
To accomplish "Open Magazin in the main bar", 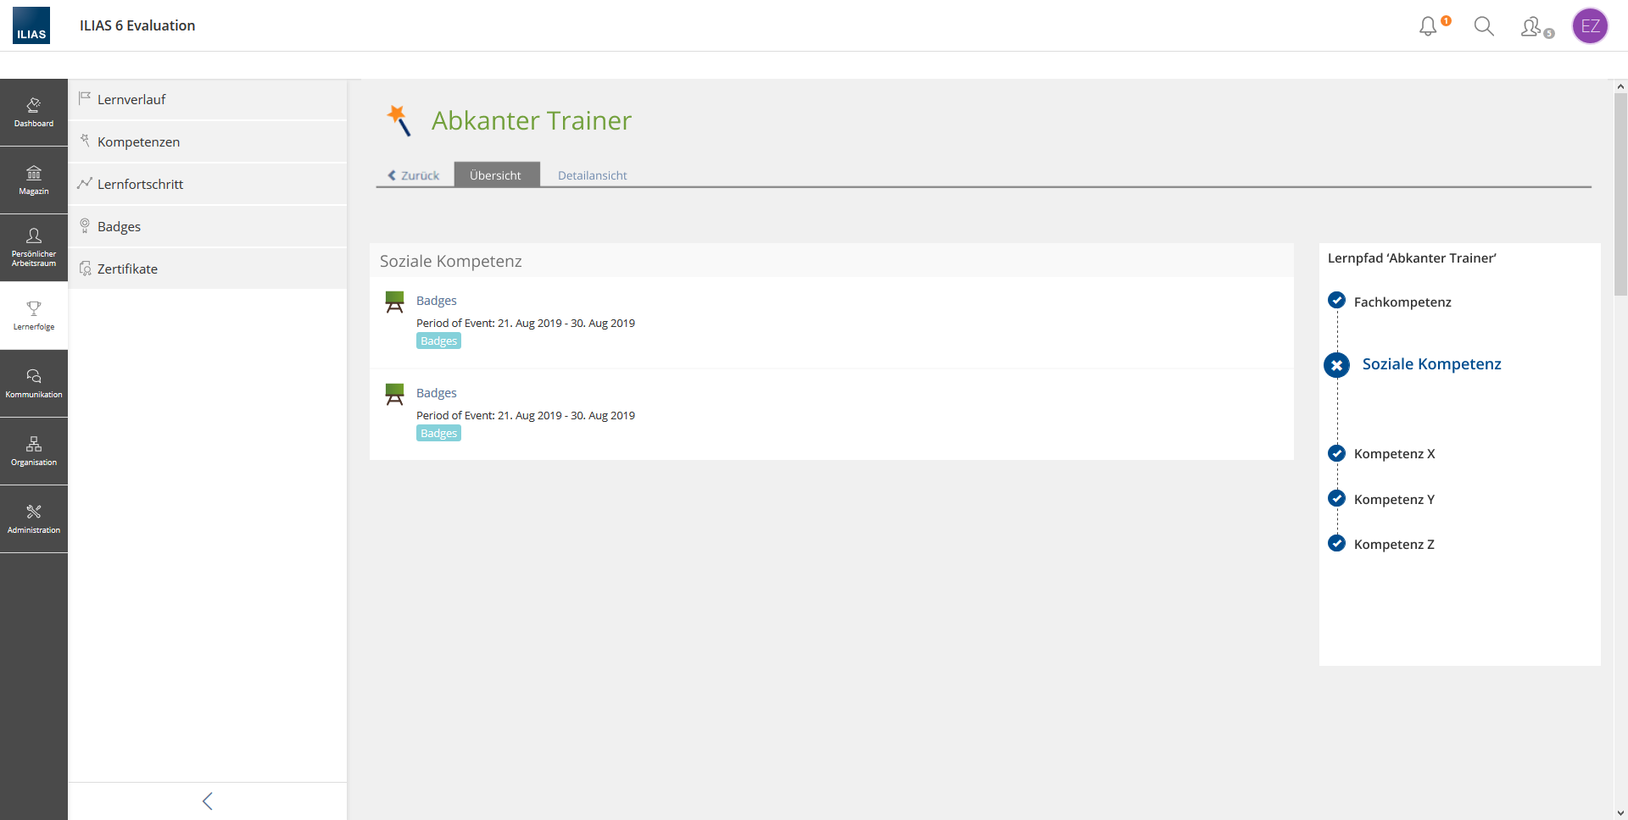I will pyautogui.click(x=34, y=180).
